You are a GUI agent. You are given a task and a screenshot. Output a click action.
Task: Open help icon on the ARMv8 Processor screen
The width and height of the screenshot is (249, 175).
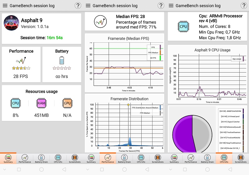(x=244, y=6)
